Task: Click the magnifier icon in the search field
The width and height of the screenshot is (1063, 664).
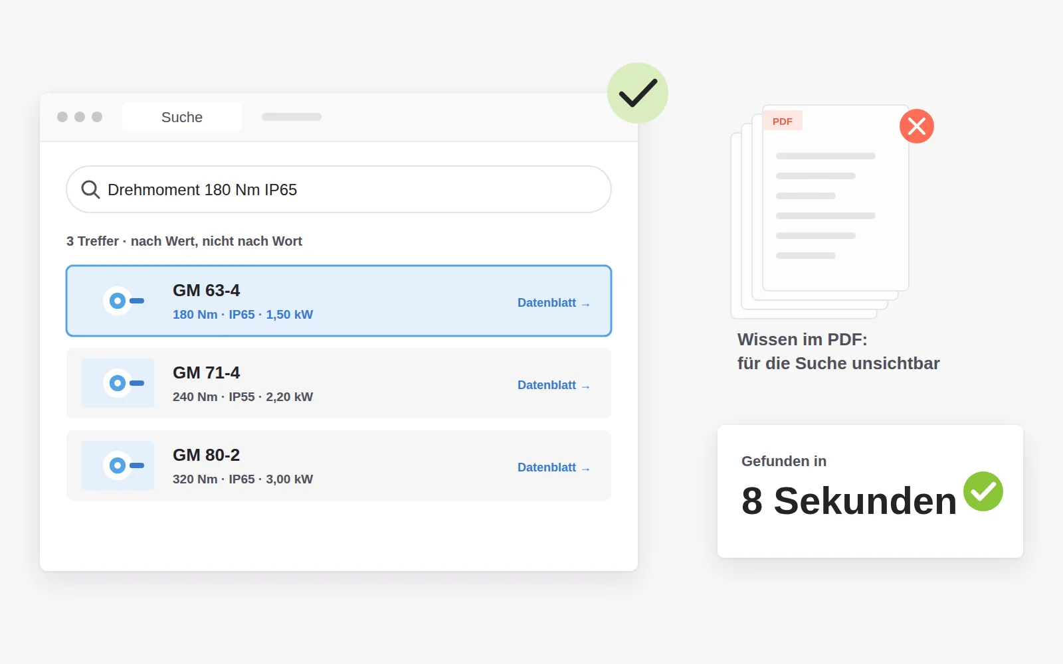Action: coord(90,190)
